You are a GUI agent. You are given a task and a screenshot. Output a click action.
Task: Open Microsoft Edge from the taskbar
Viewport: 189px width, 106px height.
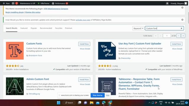point(104,103)
